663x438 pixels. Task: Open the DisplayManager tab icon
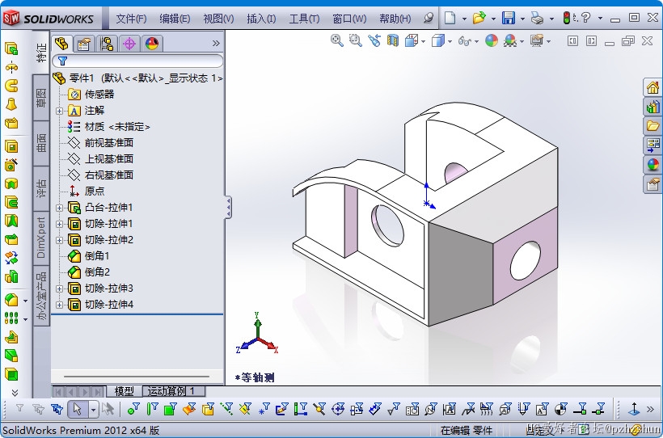[151, 43]
